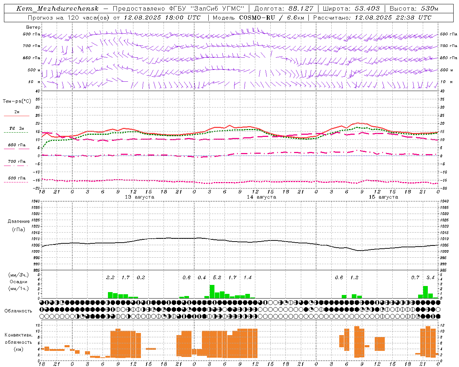The image size is (459, 367).
Task: Click the 'Долгота: 88.127' longitude value
Action: [x=284, y=9]
